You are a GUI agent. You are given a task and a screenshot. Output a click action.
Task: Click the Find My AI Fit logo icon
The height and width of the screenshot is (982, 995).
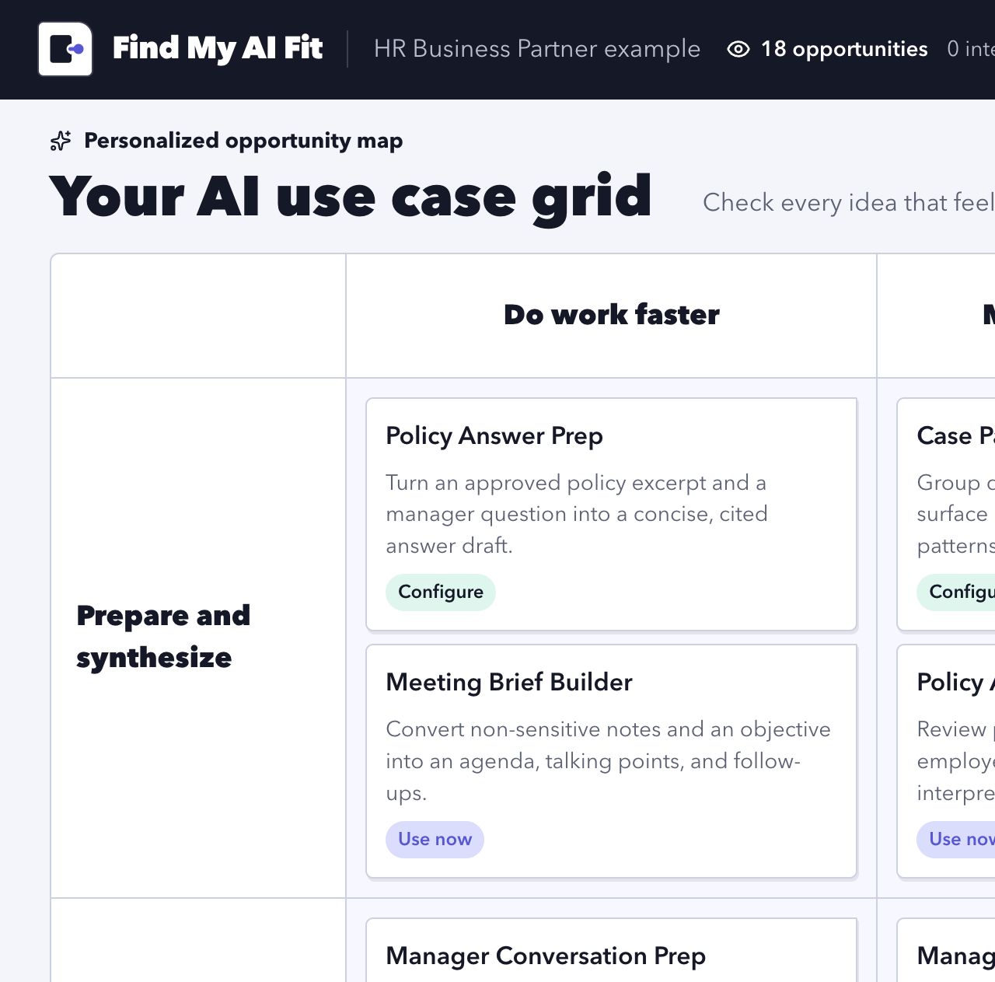[65, 49]
